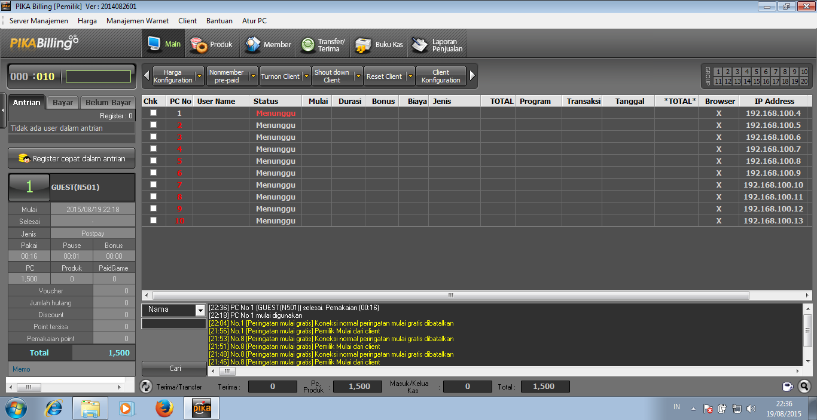Screen dimensions: 817x420
Task: Open the Produk tab
Action: [x=212, y=44]
